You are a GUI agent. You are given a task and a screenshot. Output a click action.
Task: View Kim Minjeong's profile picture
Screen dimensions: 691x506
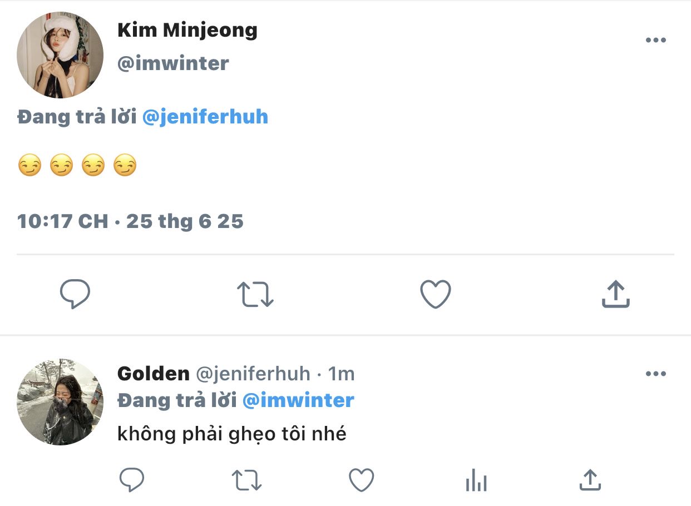[x=60, y=54]
